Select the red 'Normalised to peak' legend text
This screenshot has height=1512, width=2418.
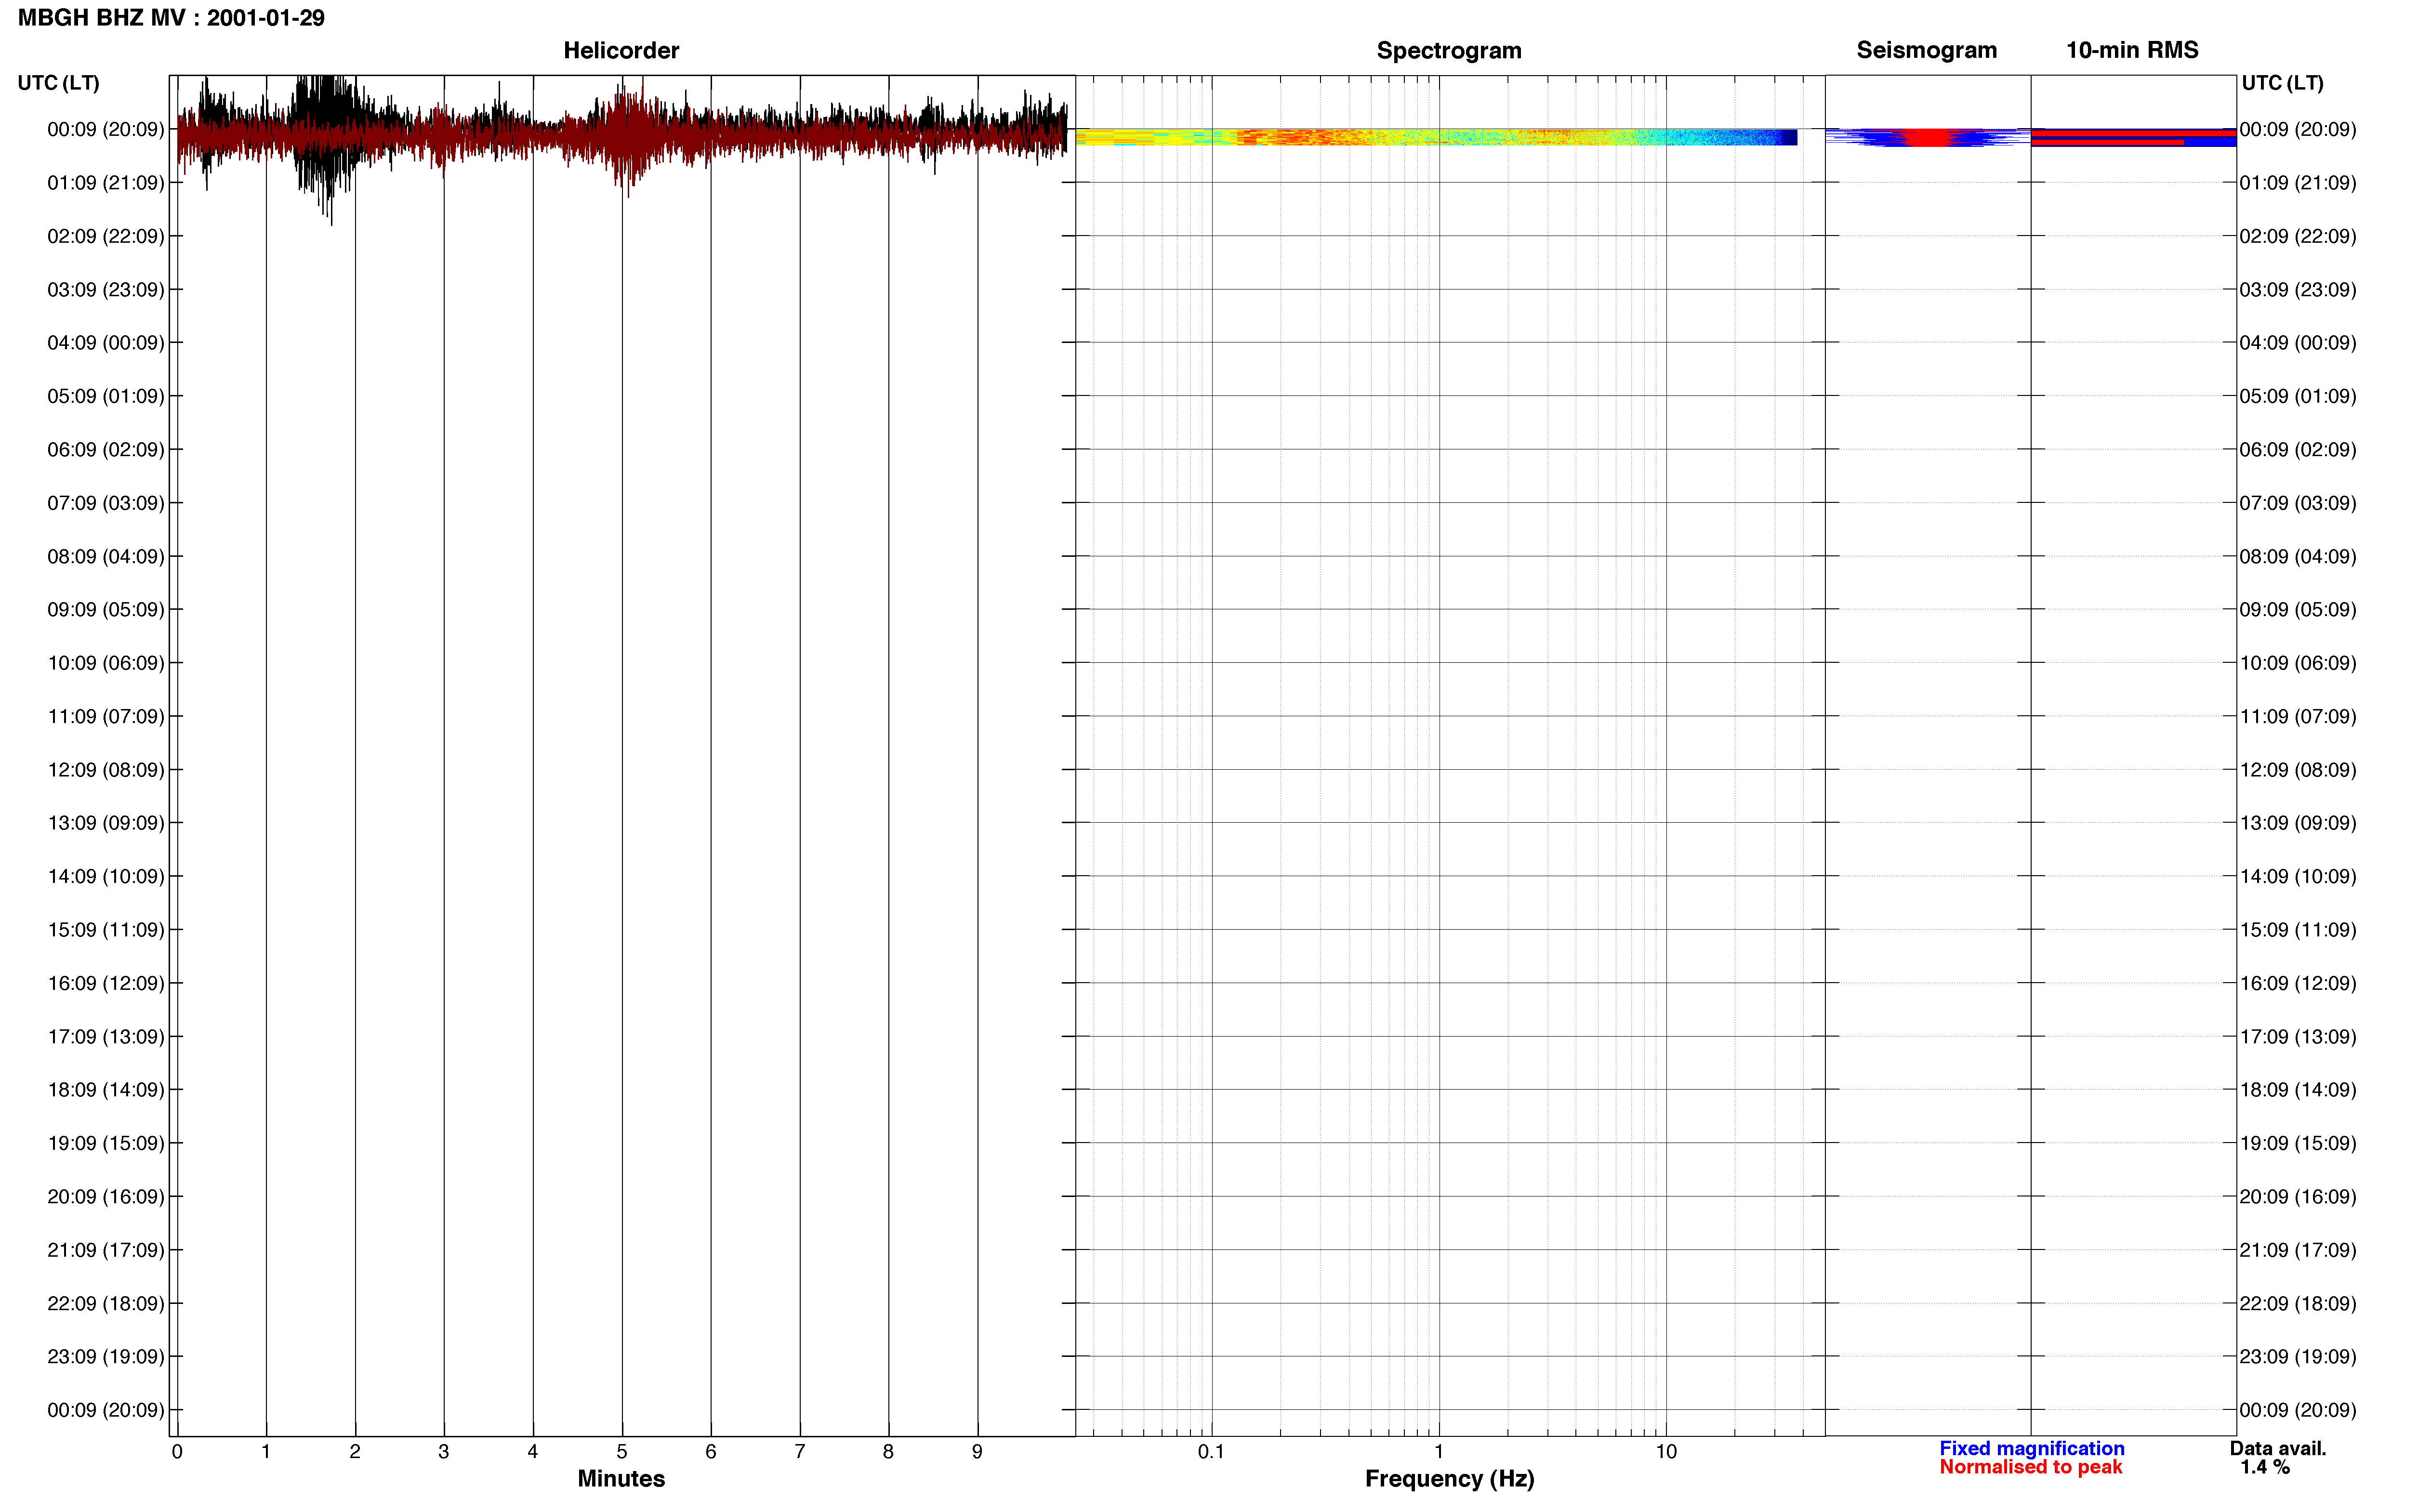click(x=2030, y=1467)
